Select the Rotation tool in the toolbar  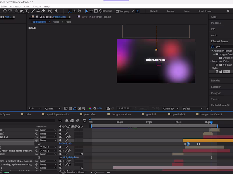[x=5, y=11]
